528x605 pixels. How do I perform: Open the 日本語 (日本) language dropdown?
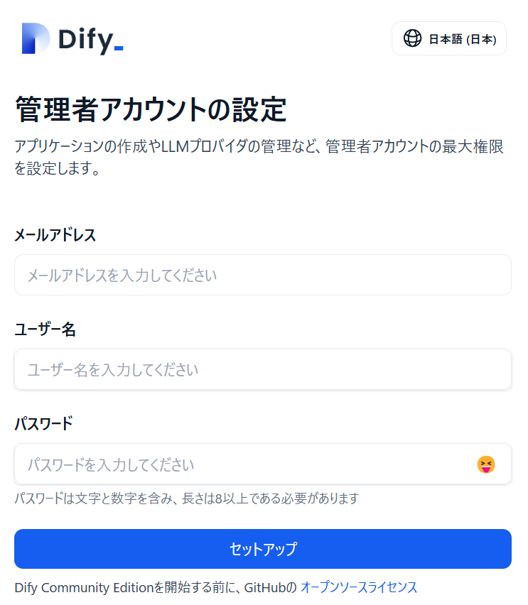449,38
